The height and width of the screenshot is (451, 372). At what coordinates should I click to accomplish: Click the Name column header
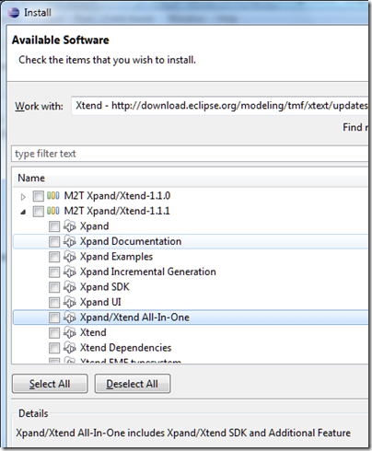[x=191, y=179]
